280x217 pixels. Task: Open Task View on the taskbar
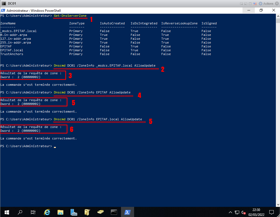tap(33, 212)
